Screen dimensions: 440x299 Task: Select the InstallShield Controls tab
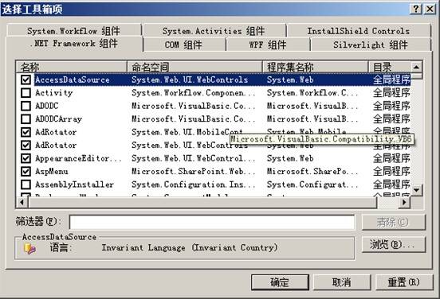[359, 31]
